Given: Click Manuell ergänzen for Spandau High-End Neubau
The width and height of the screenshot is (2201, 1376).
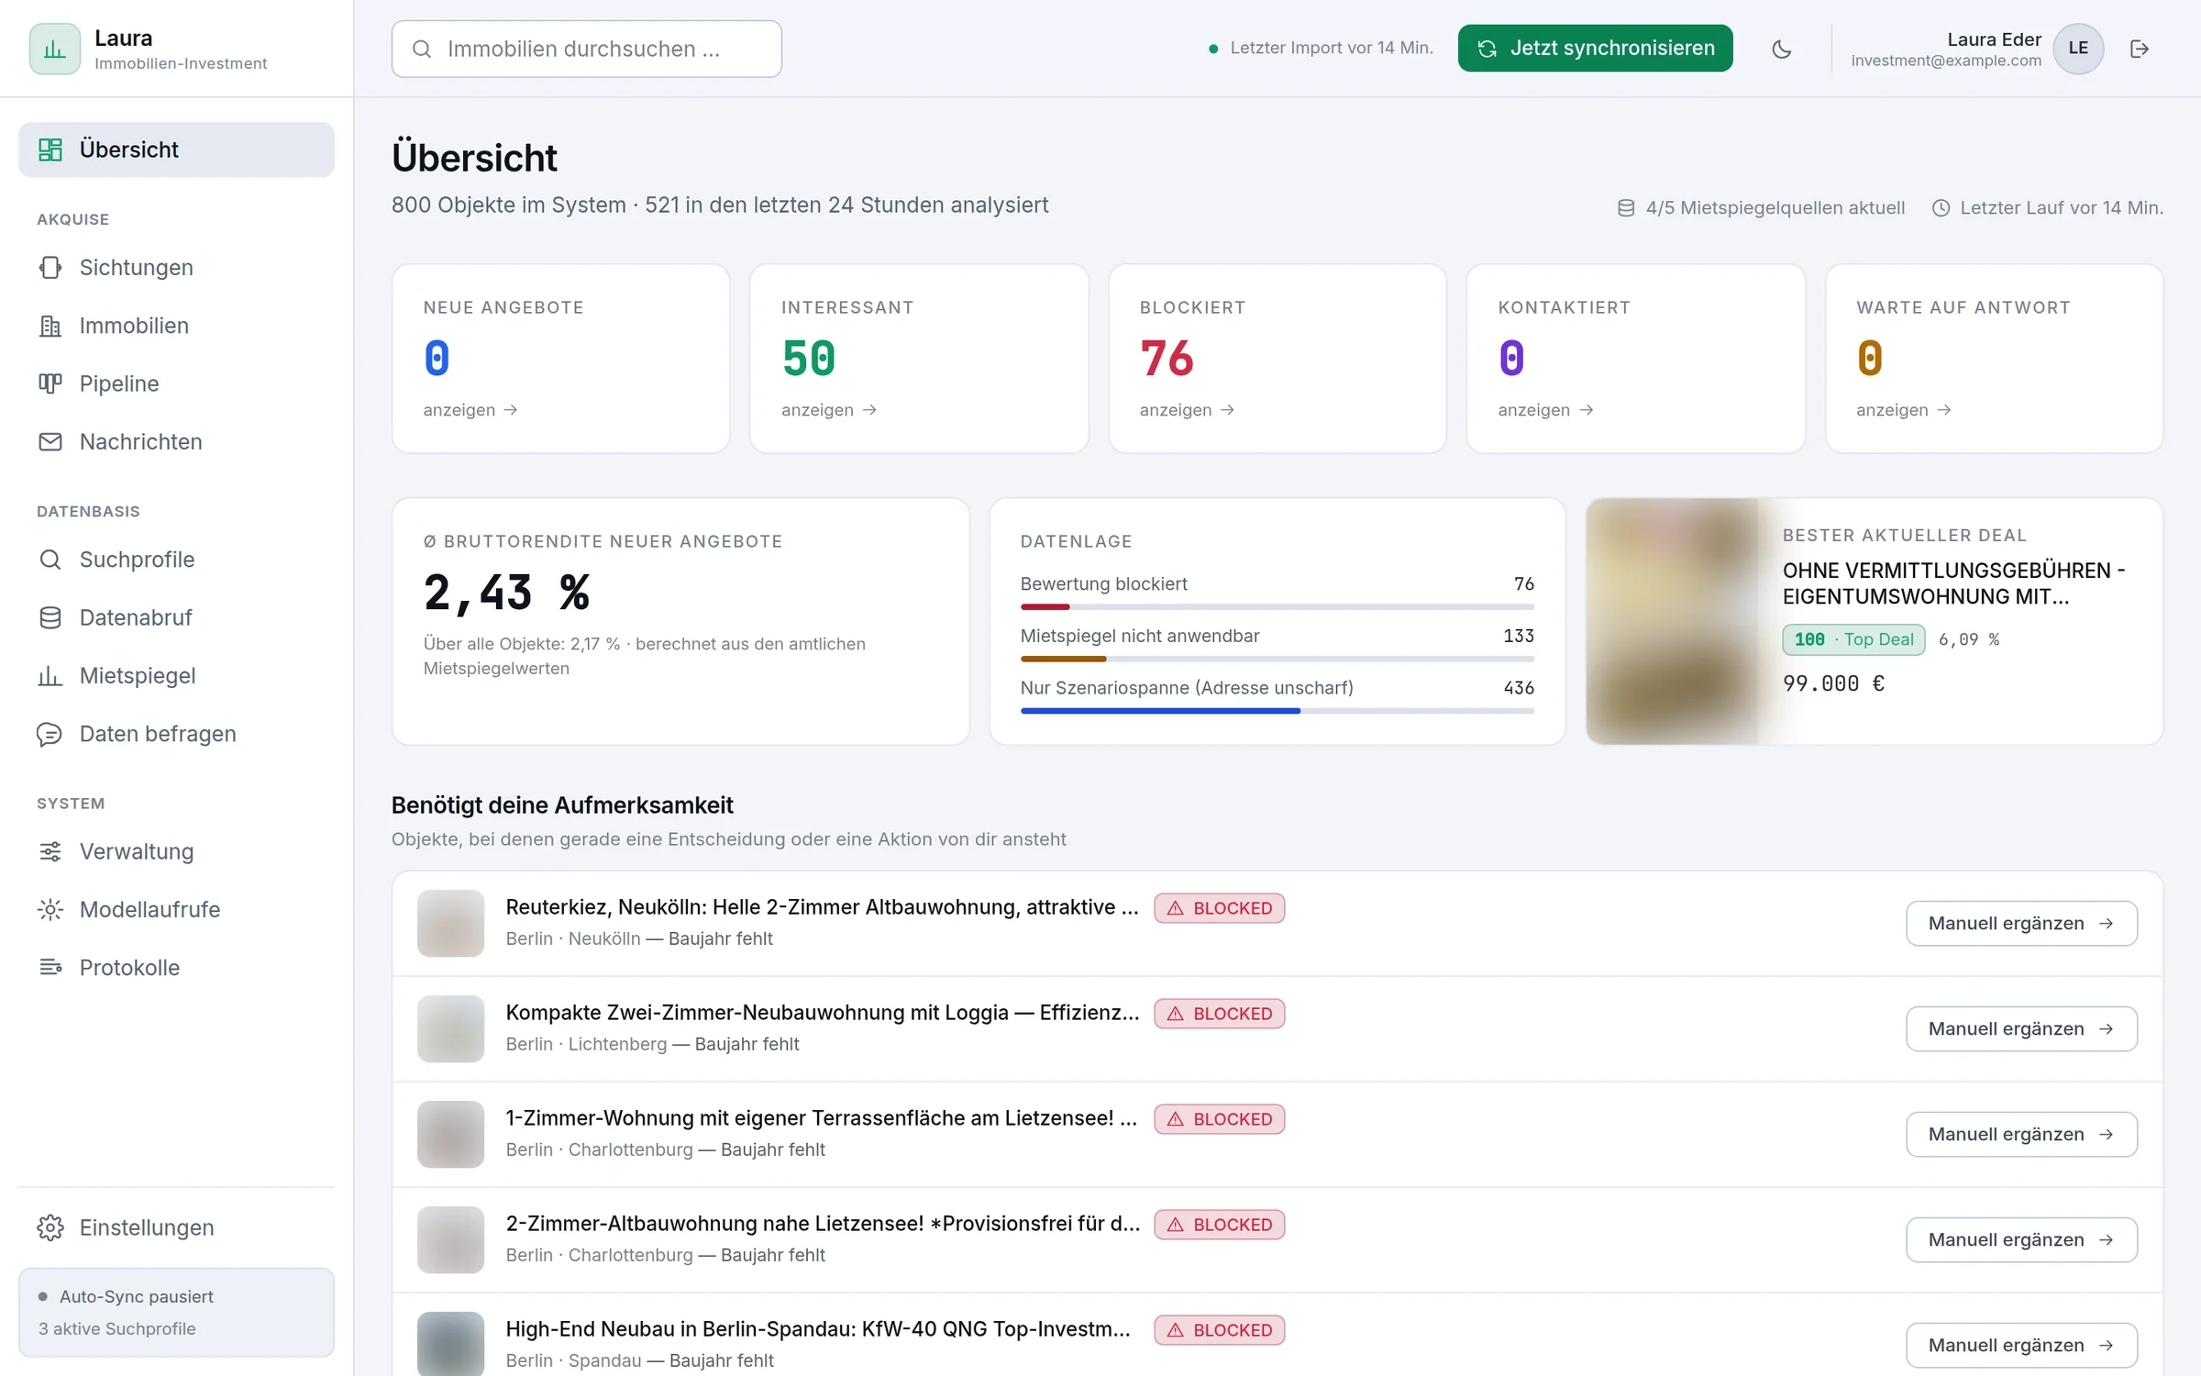Looking at the screenshot, I should (x=2021, y=1345).
